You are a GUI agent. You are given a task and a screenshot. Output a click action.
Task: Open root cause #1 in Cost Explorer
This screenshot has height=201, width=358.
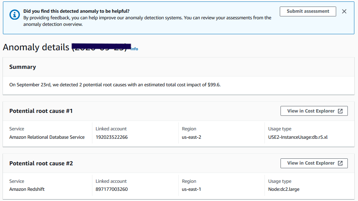314,111
